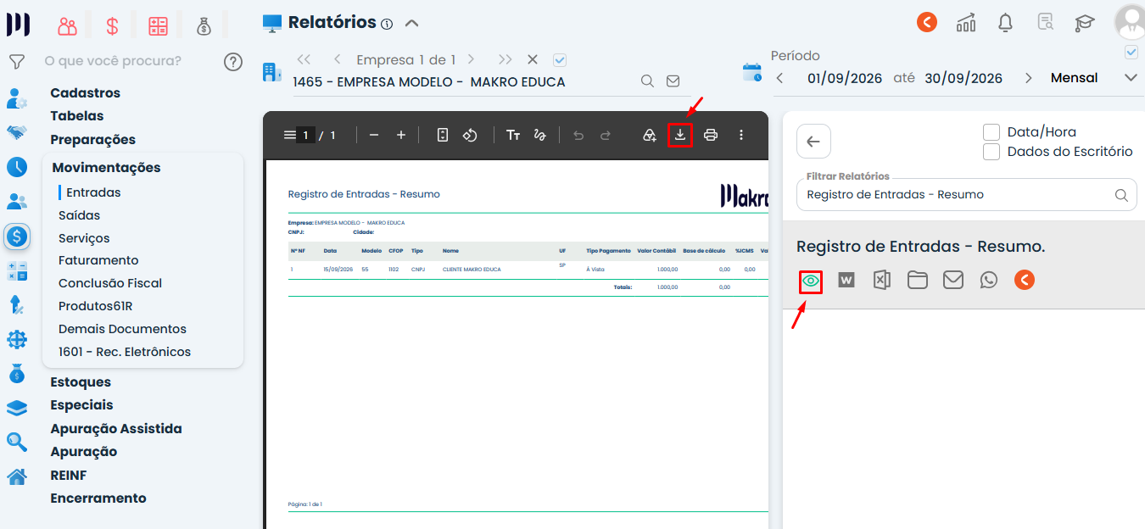Open the Cadastros menu
The image size is (1145, 529).
tap(85, 93)
